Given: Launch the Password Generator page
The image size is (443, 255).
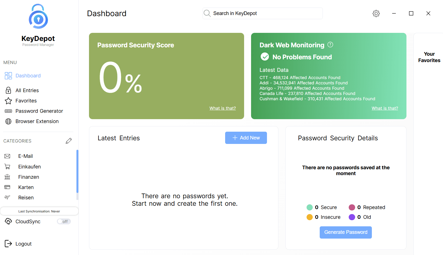Looking at the screenshot, I should click(x=34, y=111).
